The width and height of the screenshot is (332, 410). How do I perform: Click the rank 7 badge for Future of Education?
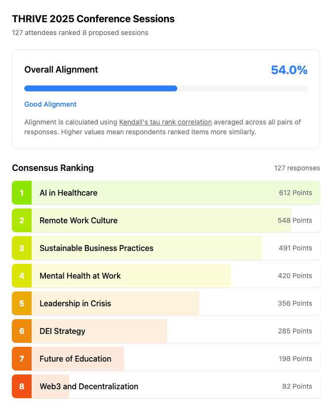click(x=21, y=359)
